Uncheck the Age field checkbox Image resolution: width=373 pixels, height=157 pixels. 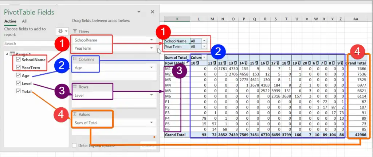(x=19, y=76)
